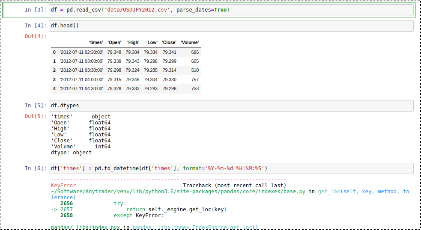Click the 'High' column header
Image resolution: width=421 pixels, height=230 pixels.
click(134, 42)
